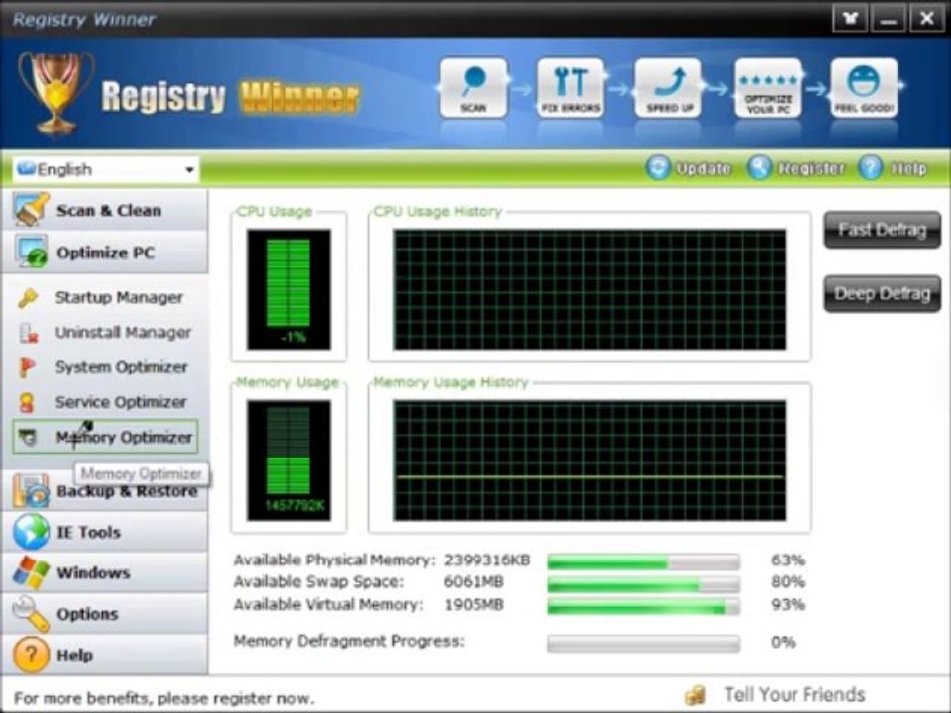Open the English language dropdown
The width and height of the screenshot is (951, 713).
tap(106, 169)
